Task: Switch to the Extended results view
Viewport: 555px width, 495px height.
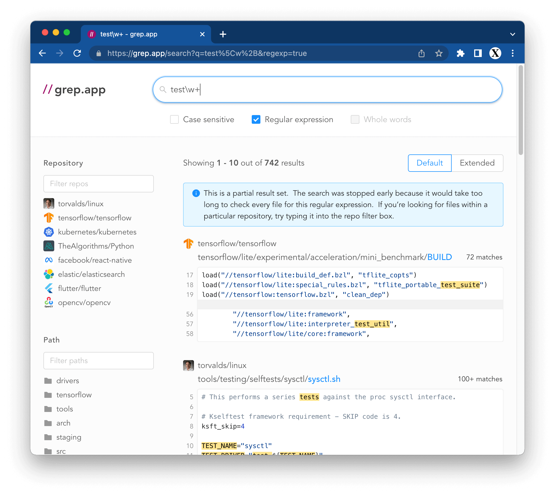Action: point(477,163)
